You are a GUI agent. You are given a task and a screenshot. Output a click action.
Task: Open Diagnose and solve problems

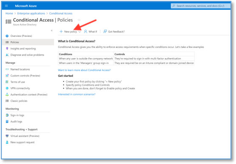pyautogui.click(x=27, y=55)
